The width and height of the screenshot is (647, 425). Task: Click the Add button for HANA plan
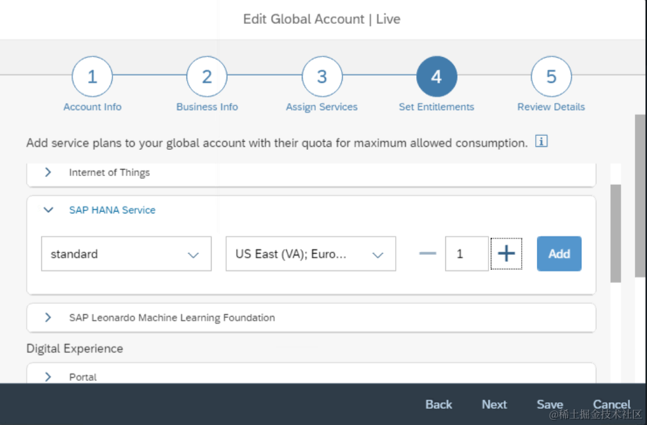[559, 254]
